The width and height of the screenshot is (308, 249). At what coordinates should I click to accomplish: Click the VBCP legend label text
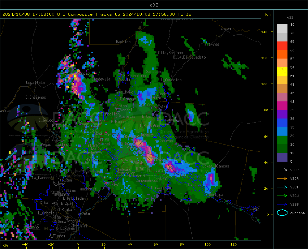tap(294, 170)
